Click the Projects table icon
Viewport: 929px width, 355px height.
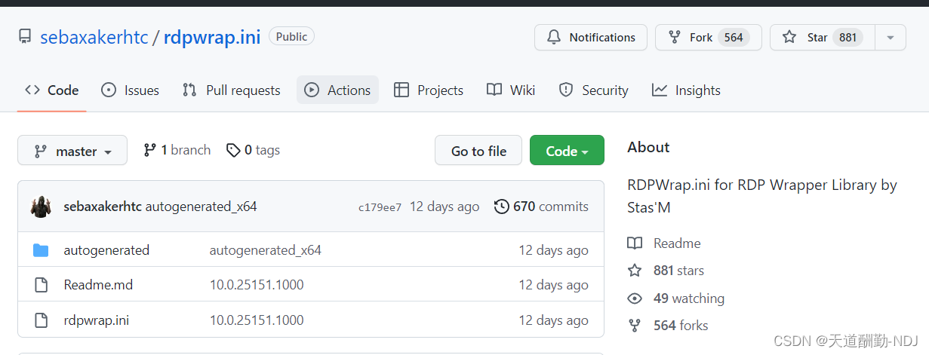401,90
